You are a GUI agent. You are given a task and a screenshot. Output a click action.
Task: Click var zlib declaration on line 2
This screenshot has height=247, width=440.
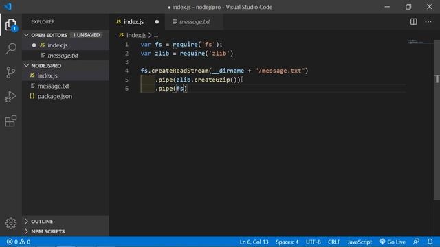(155, 54)
